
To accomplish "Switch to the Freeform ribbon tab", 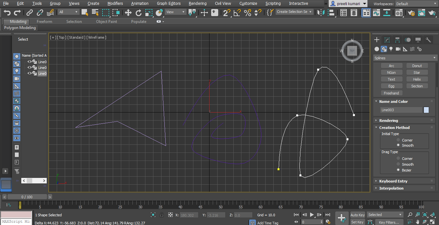I will coord(44,21).
